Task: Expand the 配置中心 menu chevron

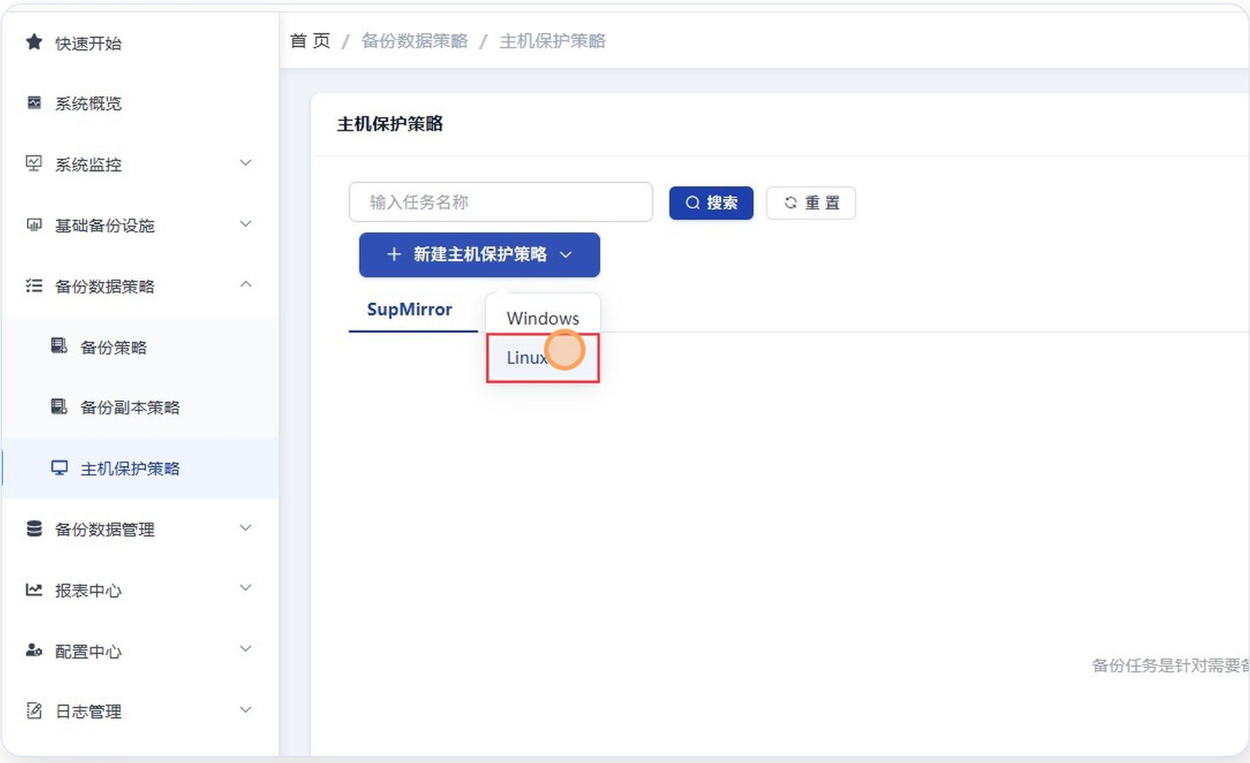Action: tap(245, 649)
